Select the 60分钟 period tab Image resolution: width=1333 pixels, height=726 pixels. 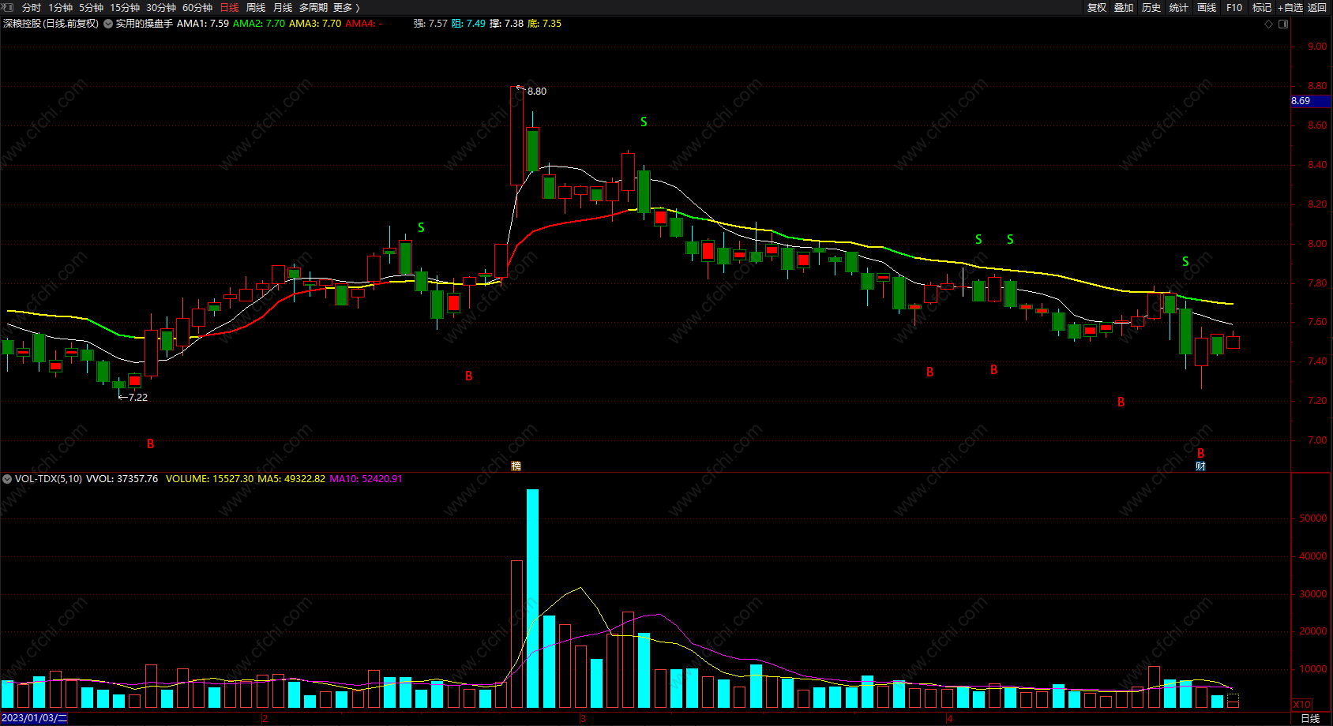pyautogui.click(x=197, y=7)
